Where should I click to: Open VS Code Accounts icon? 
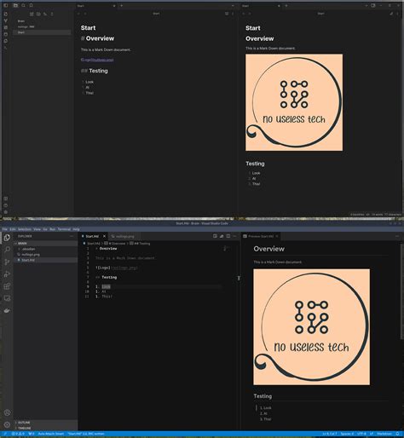[7, 412]
